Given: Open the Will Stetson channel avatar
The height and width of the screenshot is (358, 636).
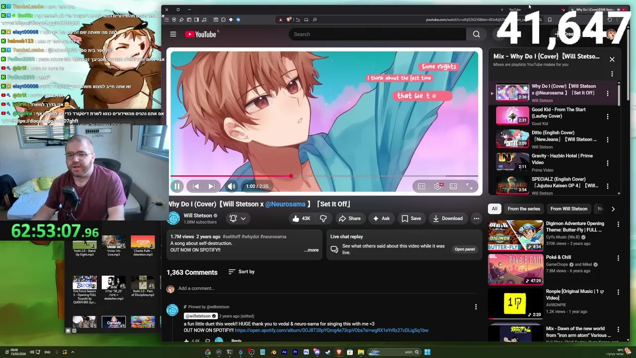Looking at the screenshot, I should click(x=174, y=218).
